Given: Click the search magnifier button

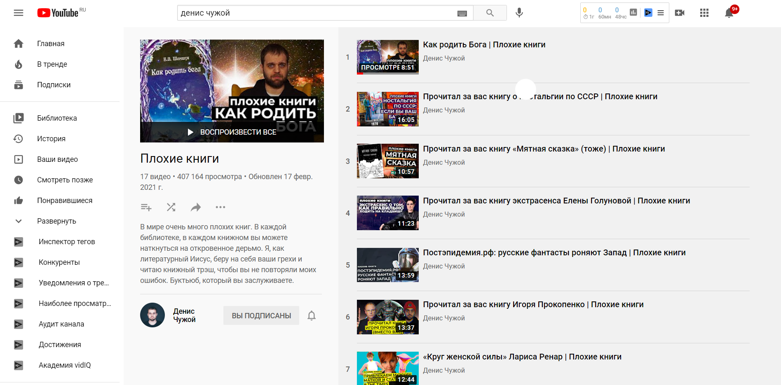Looking at the screenshot, I should pos(490,13).
